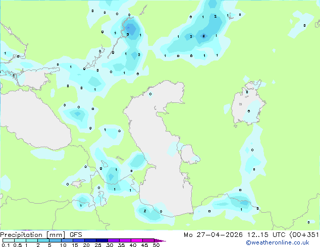Click the "10" legend scale label
Viewport: 320px width, 247px height.
point(63,245)
